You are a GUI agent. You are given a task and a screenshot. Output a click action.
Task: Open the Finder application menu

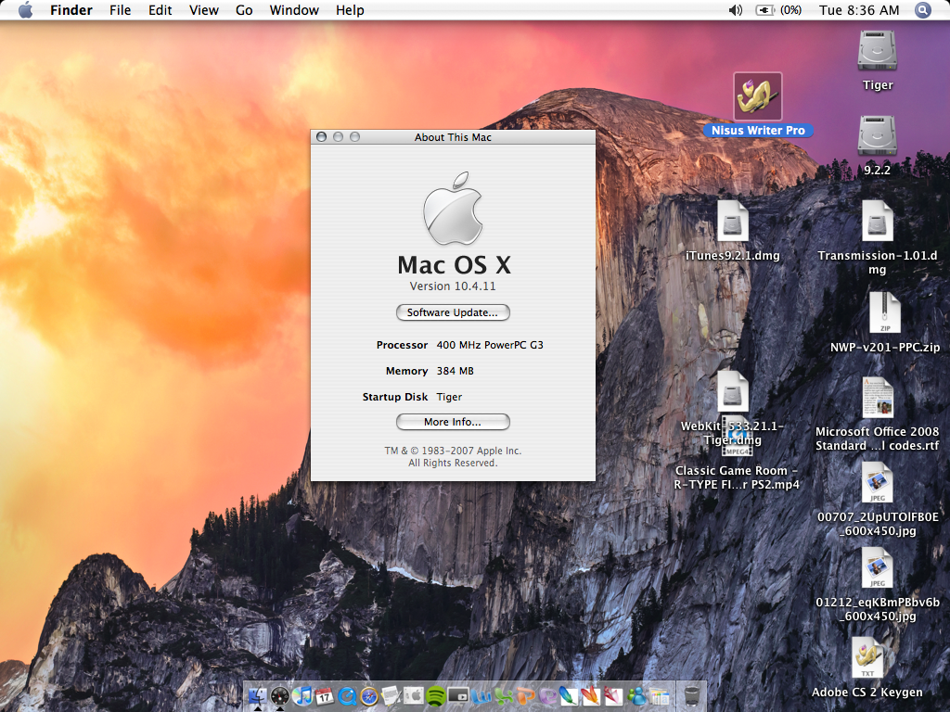71,10
